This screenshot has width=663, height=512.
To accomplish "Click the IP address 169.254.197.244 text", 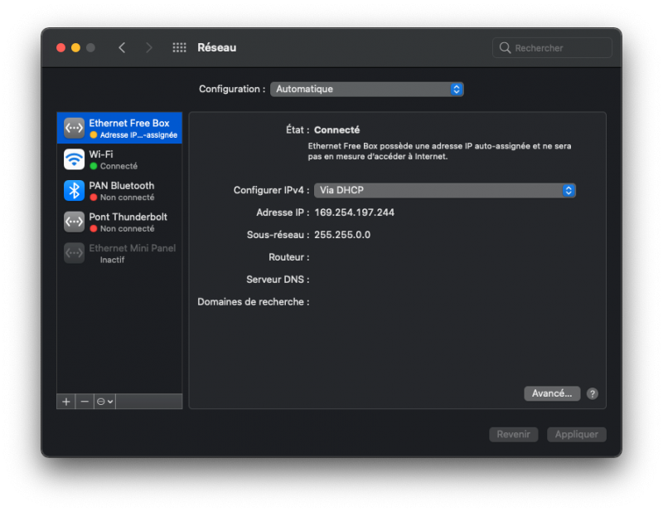I will click(x=354, y=212).
